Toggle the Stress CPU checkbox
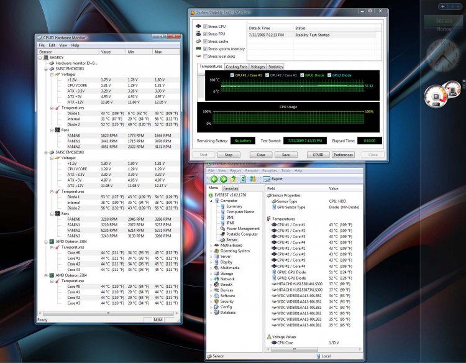 pyautogui.click(x=205, y=27)
